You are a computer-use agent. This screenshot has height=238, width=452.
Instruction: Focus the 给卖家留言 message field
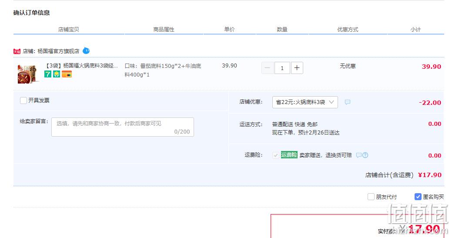[x=123, y=127]
